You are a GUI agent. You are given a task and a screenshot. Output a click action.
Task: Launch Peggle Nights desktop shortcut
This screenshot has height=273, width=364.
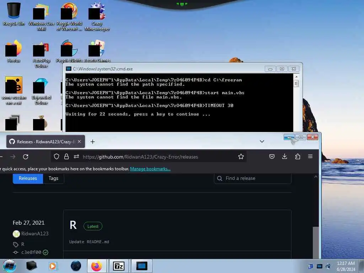(x=69, y=51)
